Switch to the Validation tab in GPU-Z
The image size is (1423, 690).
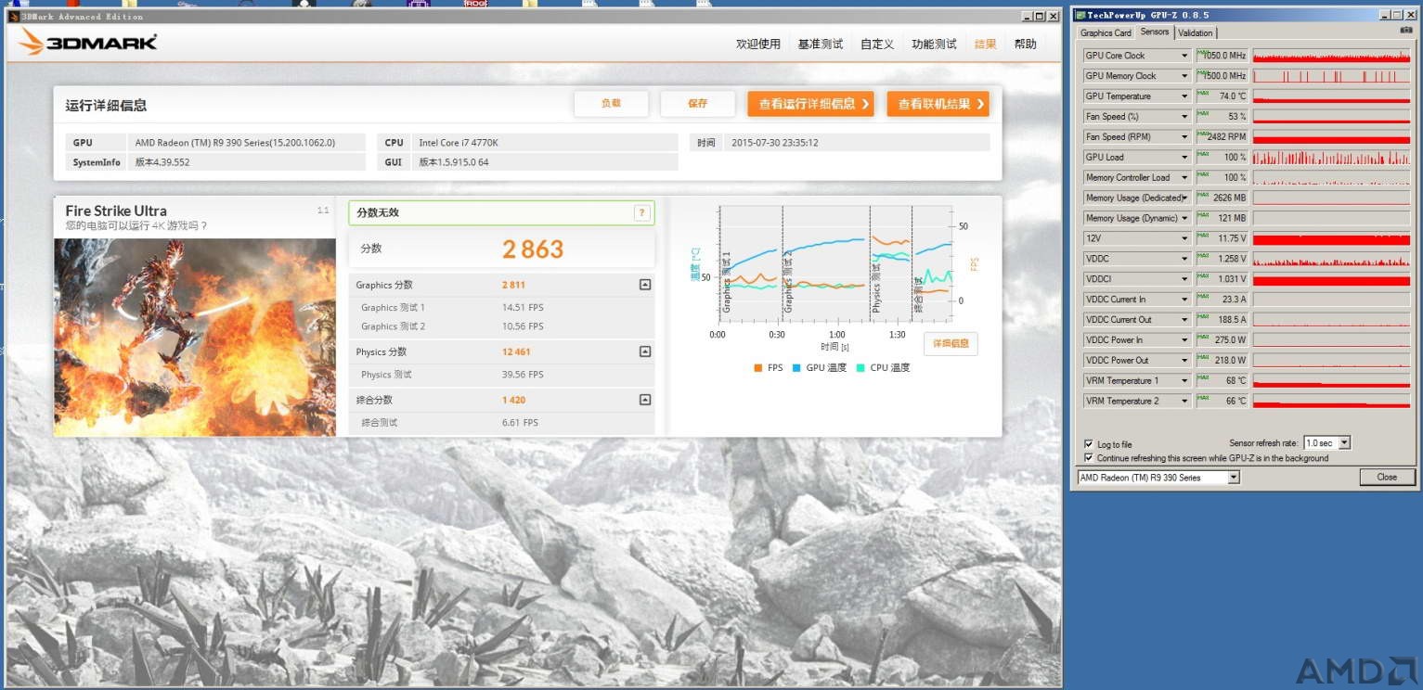1195,32
